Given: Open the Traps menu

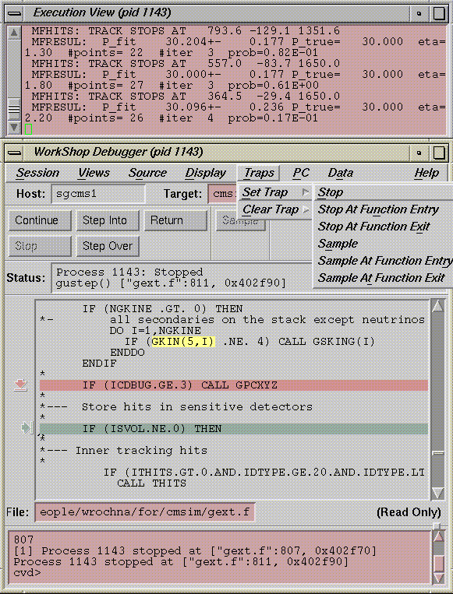Looking at the screenshot, I should click(x=259, y=173).
